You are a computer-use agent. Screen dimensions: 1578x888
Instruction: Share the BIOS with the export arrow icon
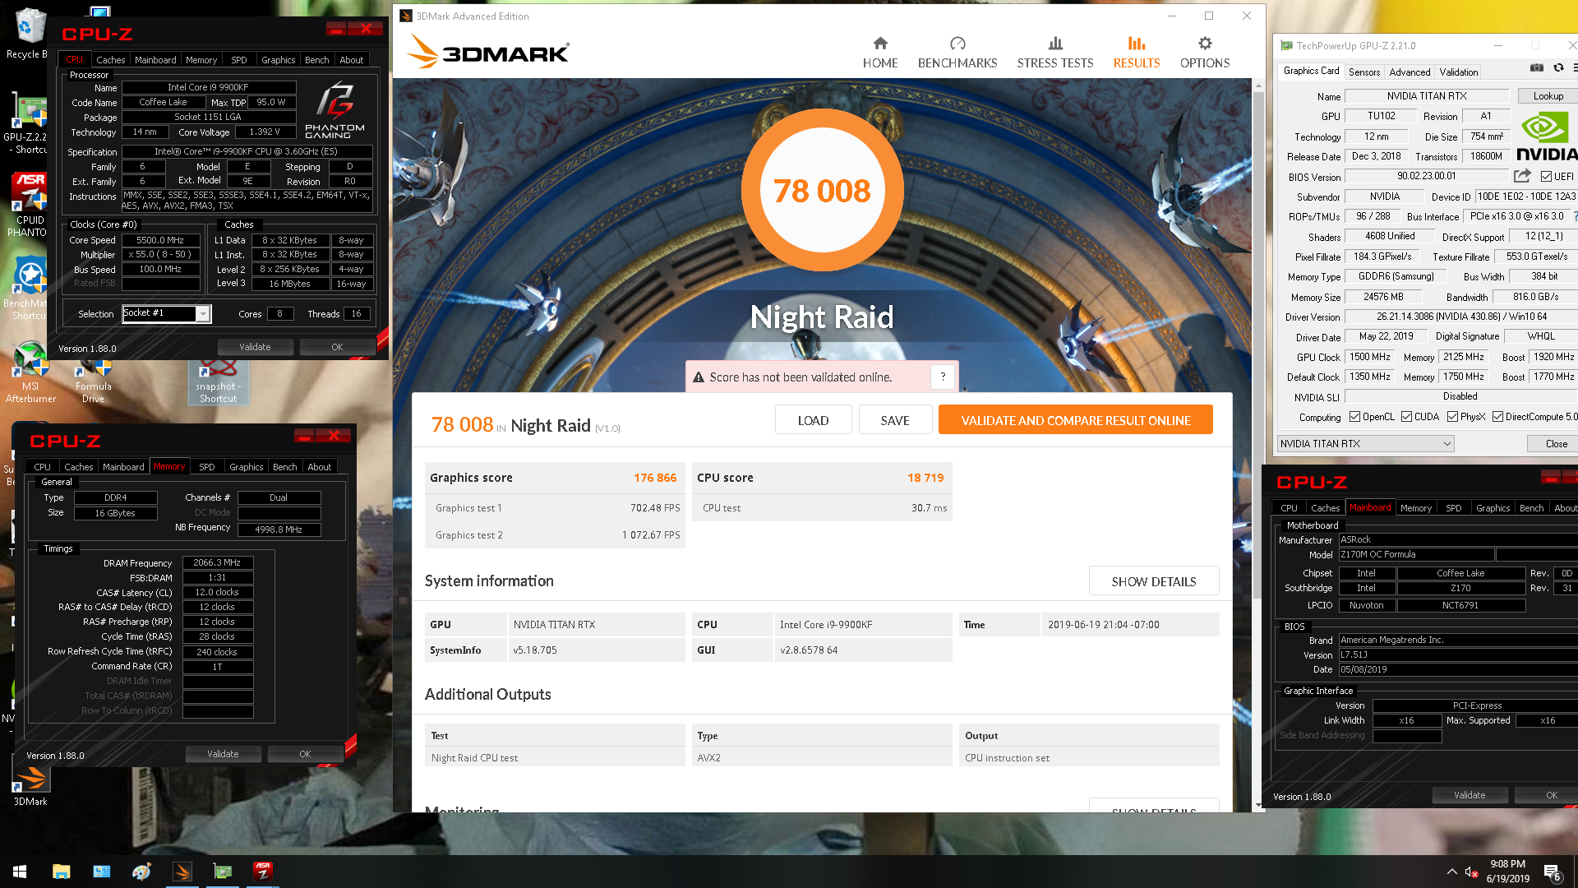(1522, 176)
